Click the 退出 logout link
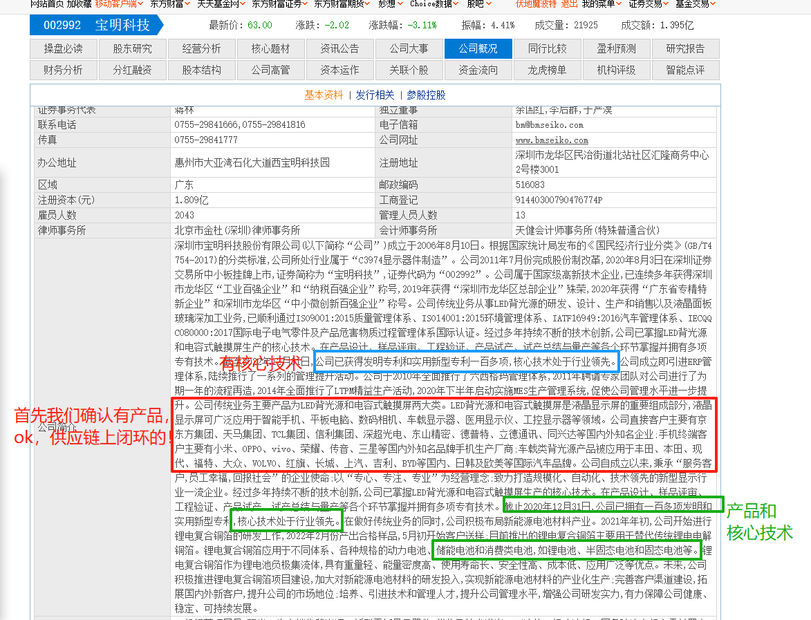The height and width of the screenshot is (620, 811). [x=569, y=4]
